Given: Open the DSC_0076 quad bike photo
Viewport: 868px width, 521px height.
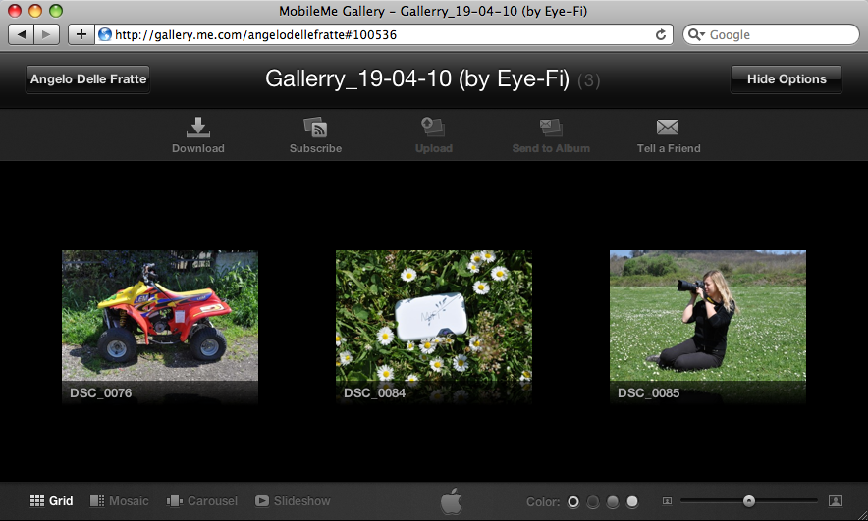Looking at the screenshot, I should click(x=160, y=316).
